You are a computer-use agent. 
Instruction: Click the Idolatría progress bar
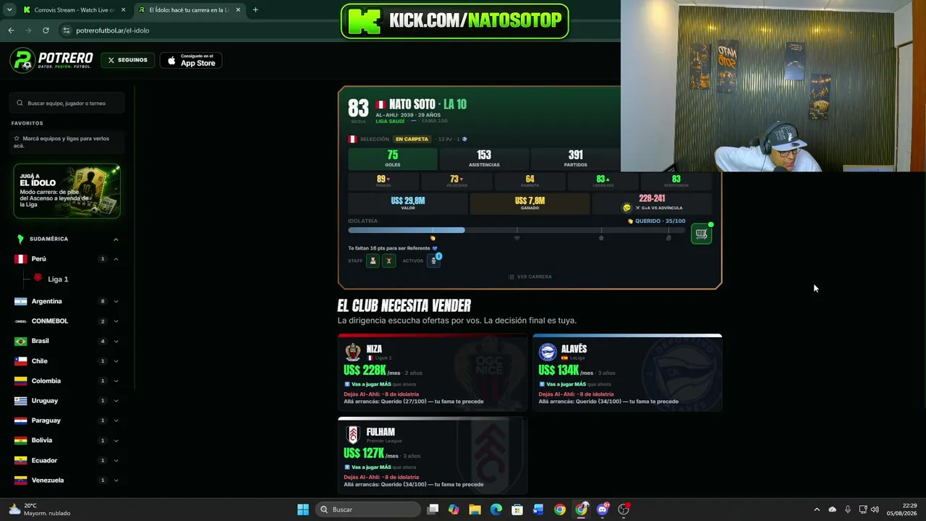517,230
